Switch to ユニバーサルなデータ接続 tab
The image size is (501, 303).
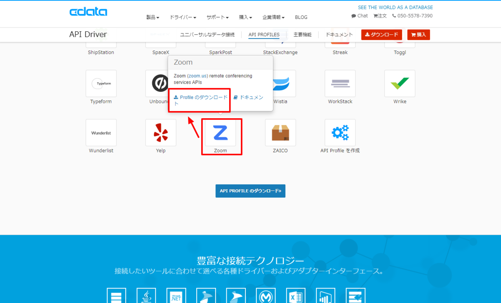207,35
